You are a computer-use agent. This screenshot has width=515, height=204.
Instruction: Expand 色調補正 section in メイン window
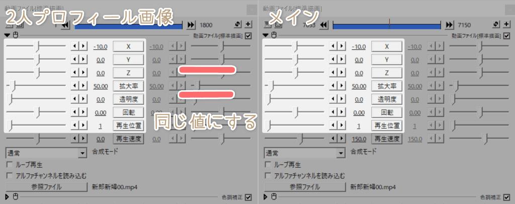click(x=266, y=197)
